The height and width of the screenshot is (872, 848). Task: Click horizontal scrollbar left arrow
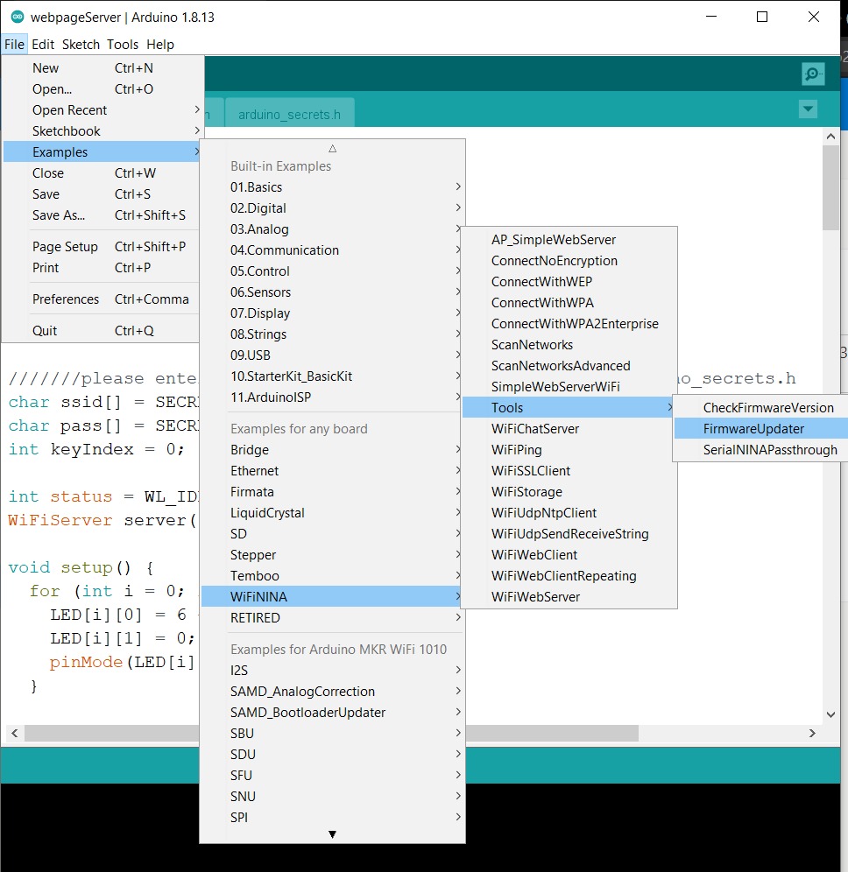15,733
